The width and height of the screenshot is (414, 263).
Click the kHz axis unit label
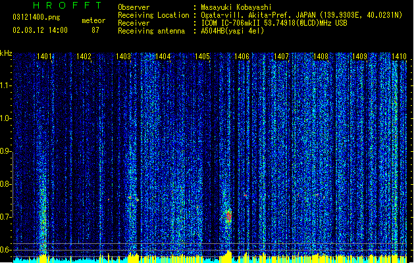[x=6, y=53]
